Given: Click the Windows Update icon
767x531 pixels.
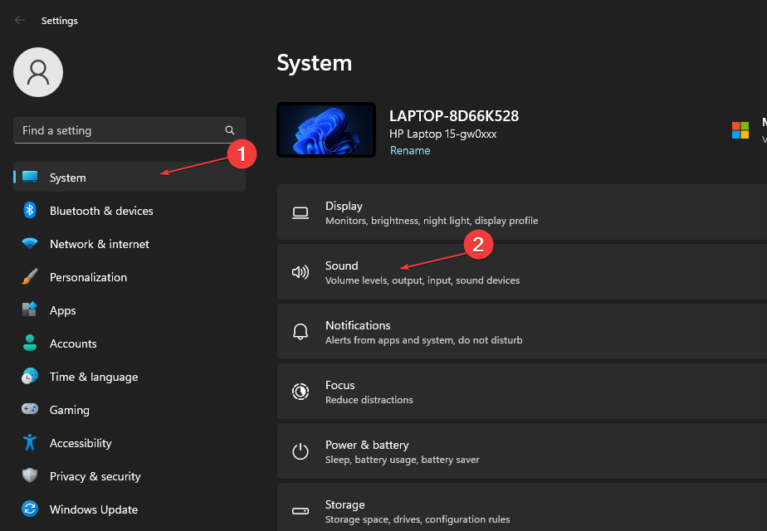Looking at the screenshot, I should pyautogui.click(x=28, y=509).
